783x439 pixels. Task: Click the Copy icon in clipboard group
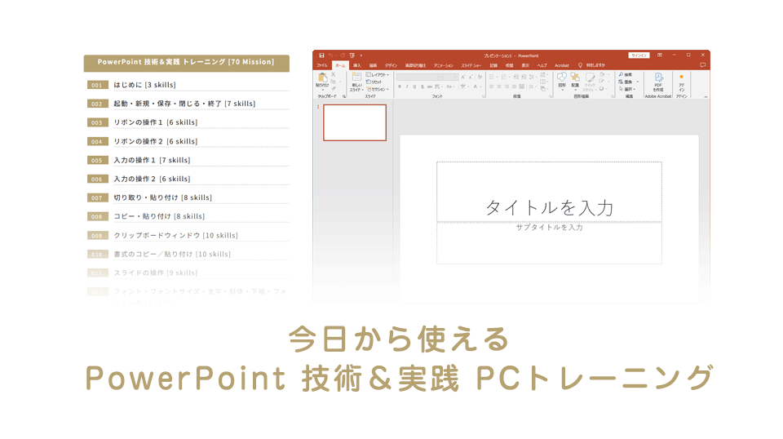pyautogui.click(x=333, y=81)
